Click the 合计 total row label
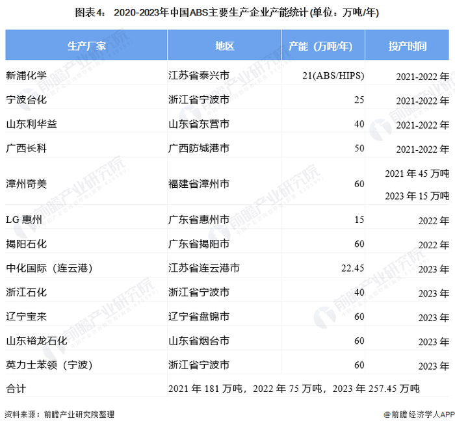The width and height of the screenshot is (455, 427). pos(16,389)
